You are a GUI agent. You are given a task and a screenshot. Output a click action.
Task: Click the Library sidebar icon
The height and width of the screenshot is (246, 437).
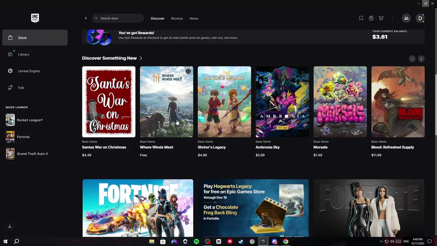(x=10, y=54)
